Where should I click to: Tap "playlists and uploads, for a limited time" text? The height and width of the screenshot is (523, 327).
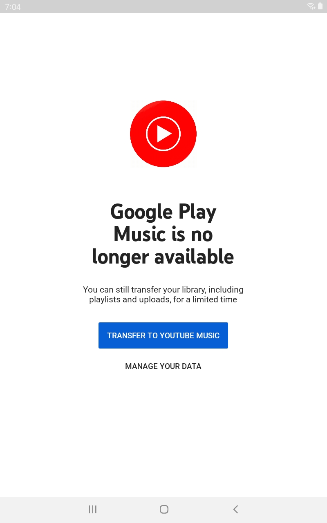click(163, 299)
